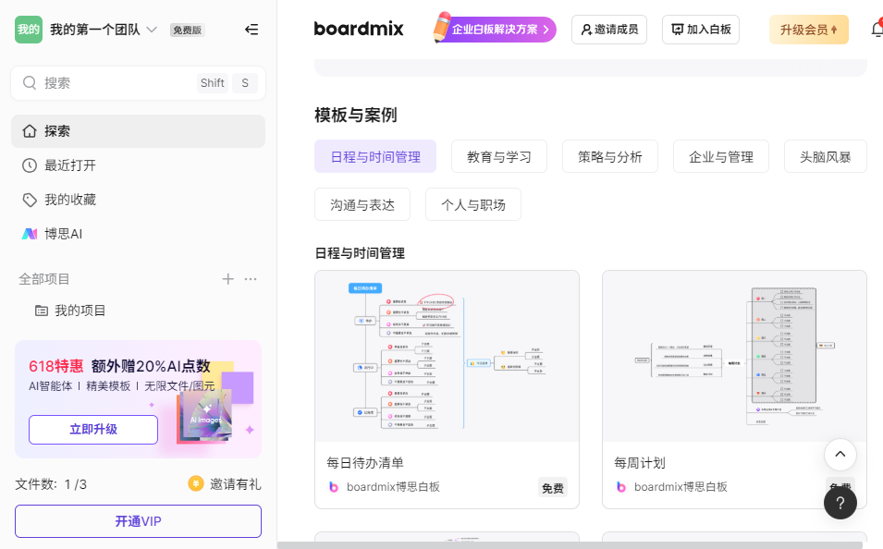Open 每日待办清单 template thumbnail
The image size is (883, 549).
[448, 356]
